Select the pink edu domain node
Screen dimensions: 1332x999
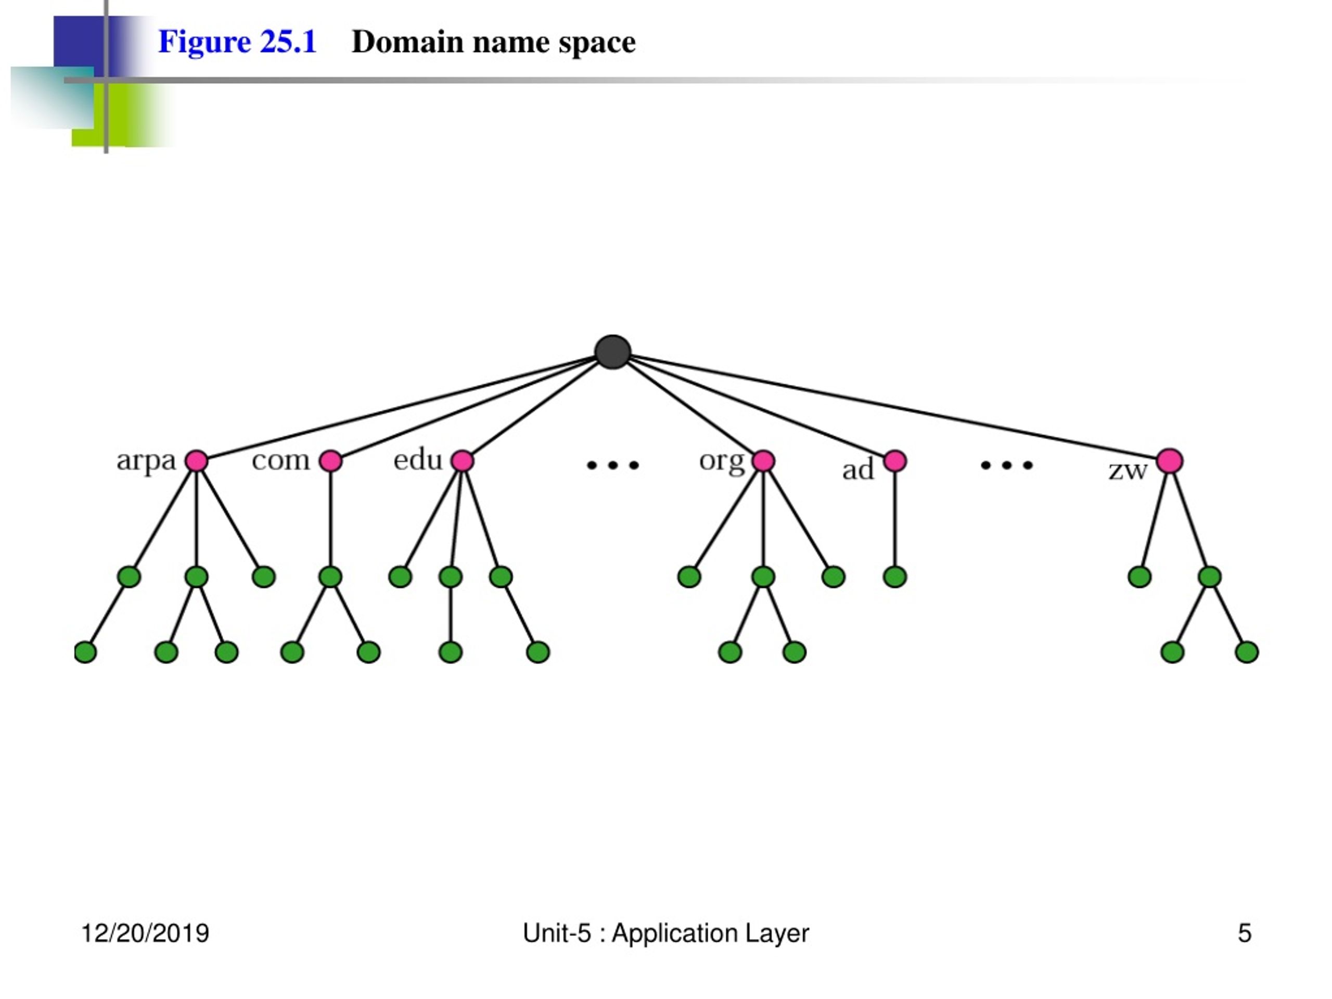pos(462,462)
